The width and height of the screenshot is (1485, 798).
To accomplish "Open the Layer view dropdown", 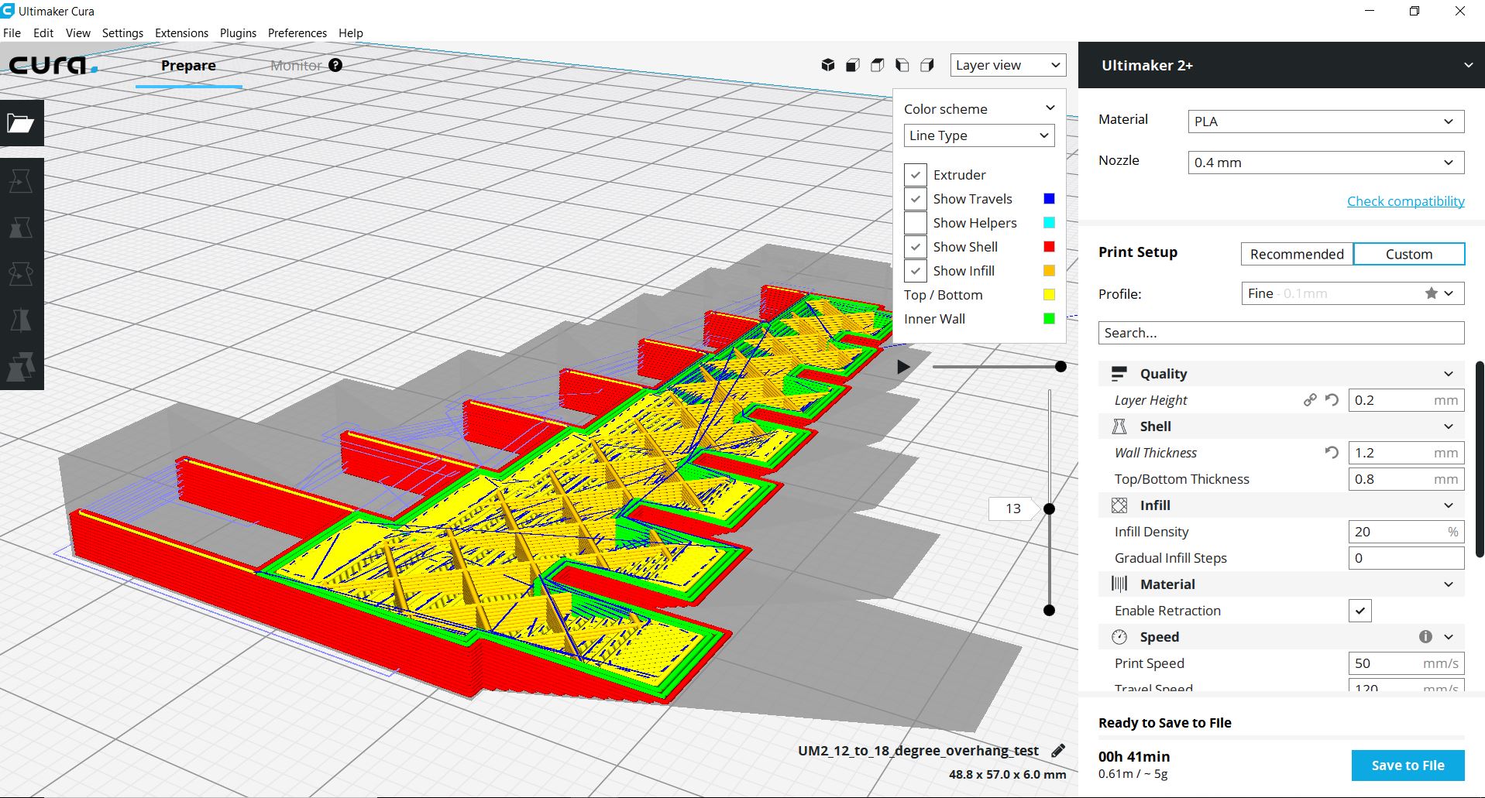I will pos(1008,65).
